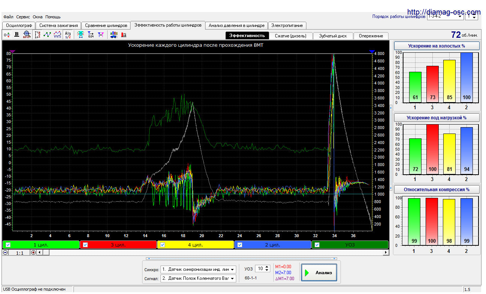Switch to Сравнение цилиндров tab
The height and width of the screenshot is (294, 486).
(x=106, y=25)
